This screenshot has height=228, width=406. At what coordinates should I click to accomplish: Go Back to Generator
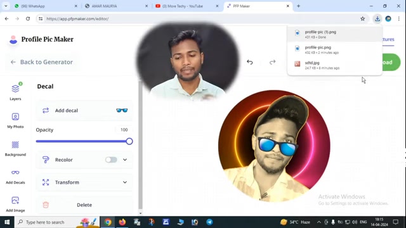(x=42, y=62)
